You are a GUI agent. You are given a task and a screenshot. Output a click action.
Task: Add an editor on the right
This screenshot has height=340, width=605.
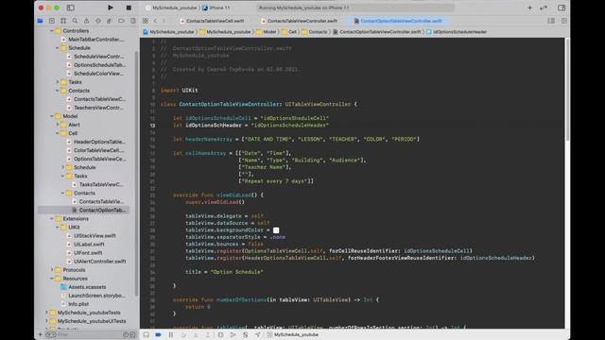click(x=564, y=21)
